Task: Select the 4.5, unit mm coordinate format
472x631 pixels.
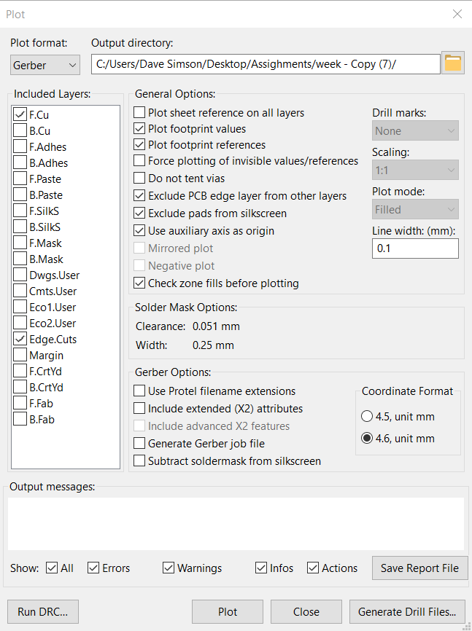Action: click(367, 417)
